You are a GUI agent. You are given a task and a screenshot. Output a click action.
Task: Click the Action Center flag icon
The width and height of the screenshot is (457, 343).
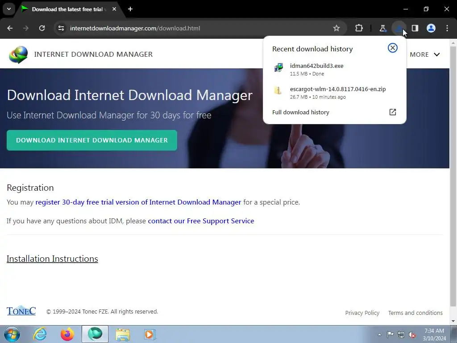pos(390,335)
